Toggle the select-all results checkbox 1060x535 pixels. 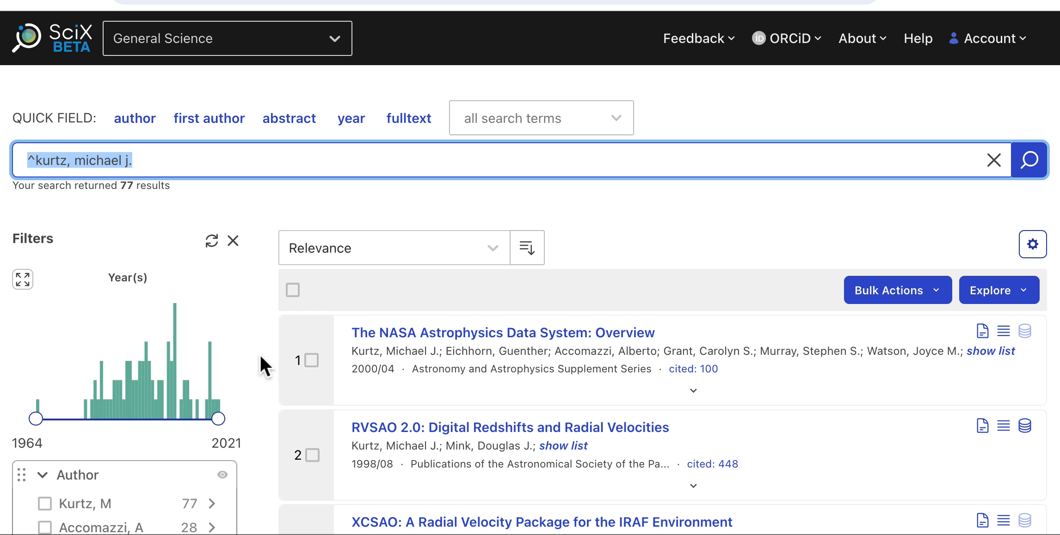pyautogui.click(x=293, y=290)
